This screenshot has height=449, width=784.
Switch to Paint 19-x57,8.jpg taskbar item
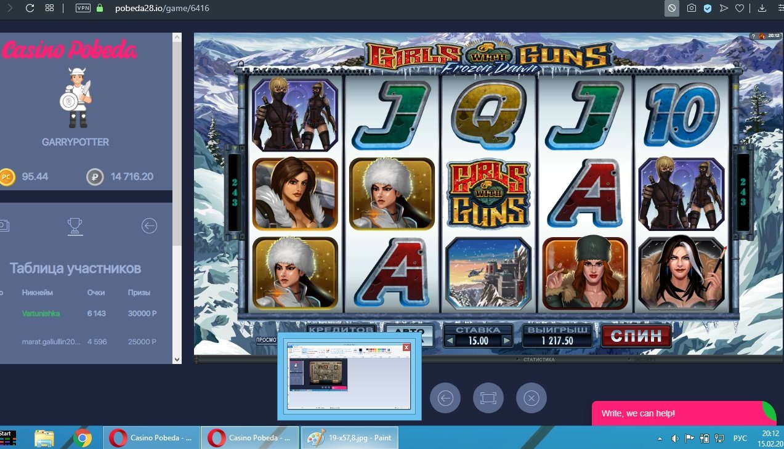pos(350,438)
